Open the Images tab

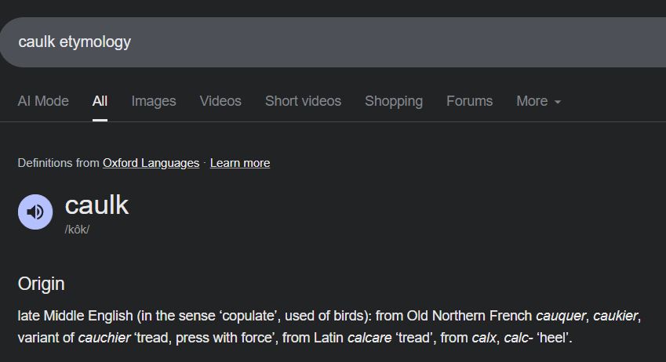(x=154, y=101)
